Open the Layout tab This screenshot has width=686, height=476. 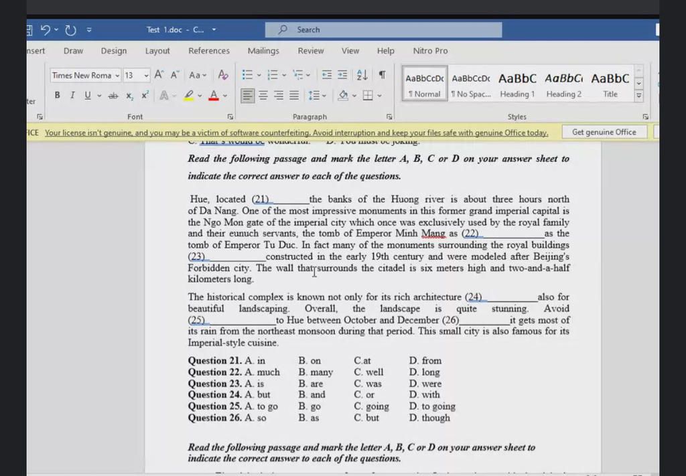157,51
